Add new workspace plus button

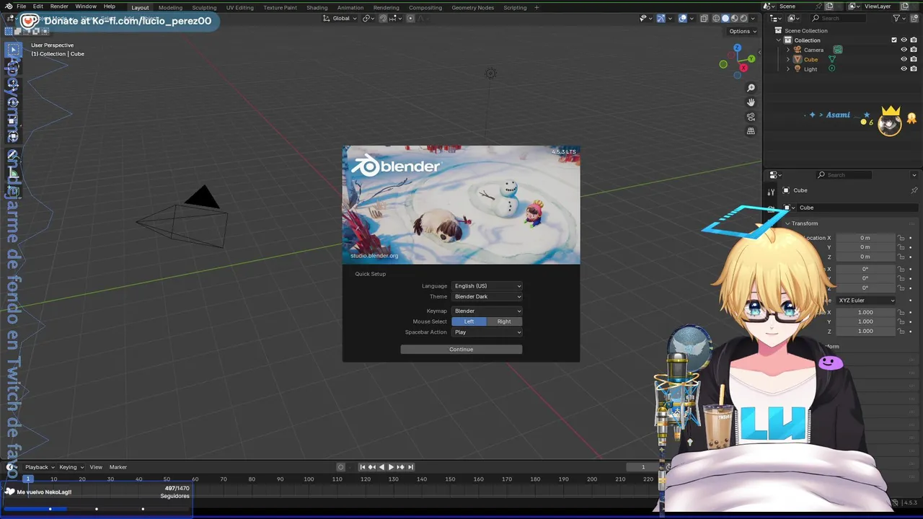click(x=536, y=7)
